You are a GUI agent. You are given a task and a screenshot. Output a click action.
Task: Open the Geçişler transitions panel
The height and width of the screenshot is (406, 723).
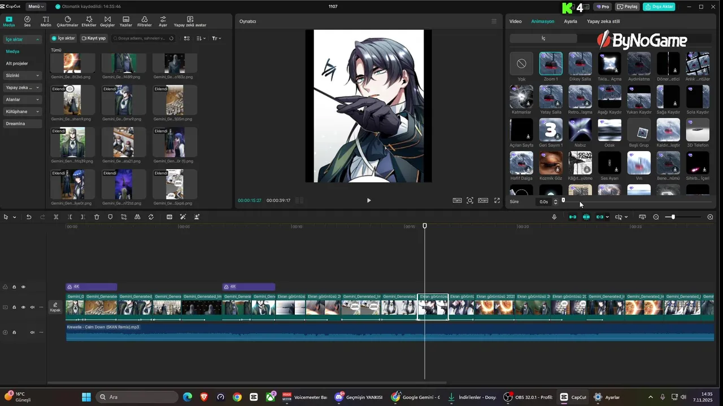107,21
